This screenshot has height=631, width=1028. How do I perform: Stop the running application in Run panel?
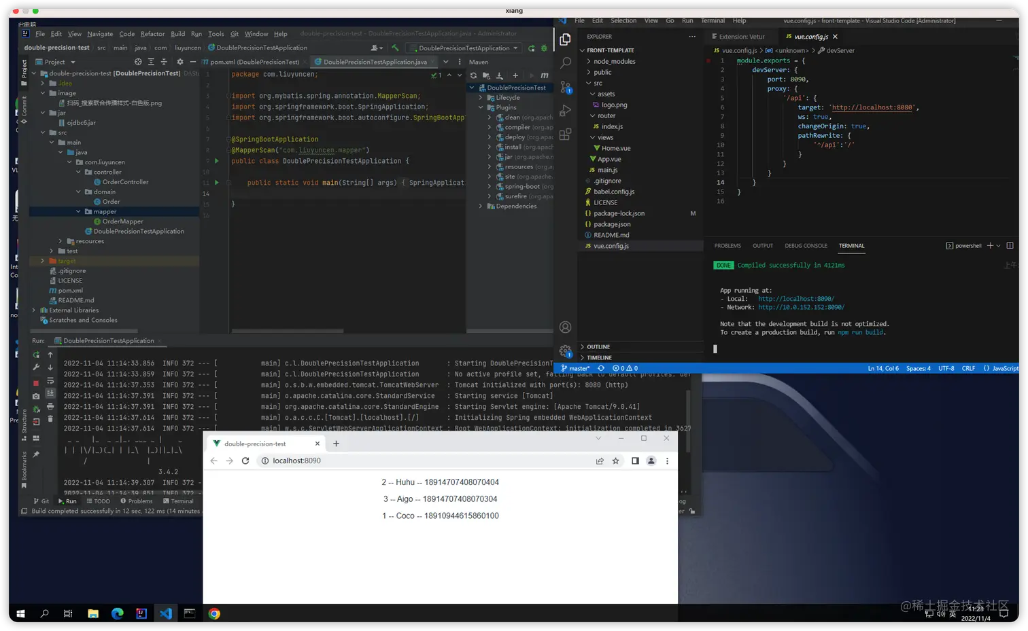[36, 383]
